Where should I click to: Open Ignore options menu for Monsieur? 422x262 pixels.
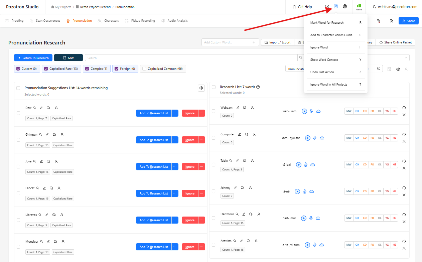tap(201, 247)
